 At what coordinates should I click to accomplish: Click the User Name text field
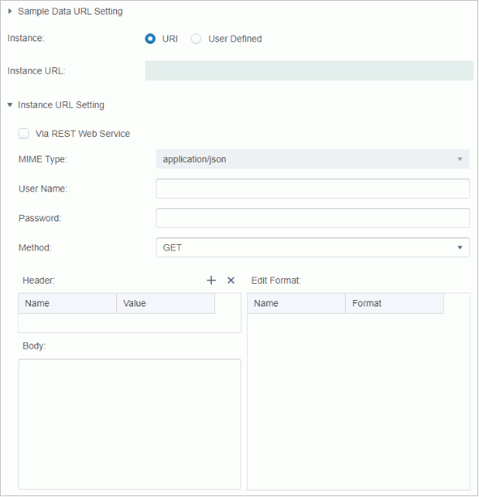(313, 188)
